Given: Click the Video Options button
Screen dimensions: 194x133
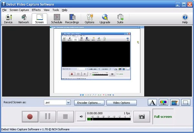Looking at the screenshot, I should [122, 103].
